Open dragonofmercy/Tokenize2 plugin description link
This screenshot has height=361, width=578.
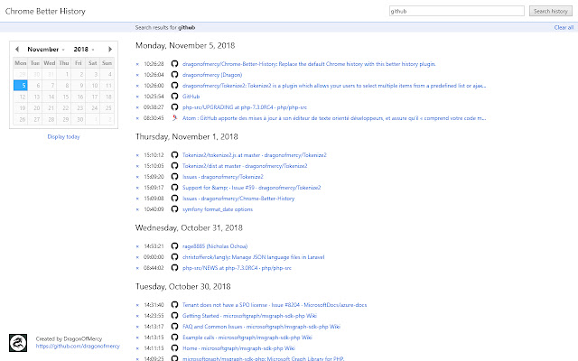click(x=334, y=86)
